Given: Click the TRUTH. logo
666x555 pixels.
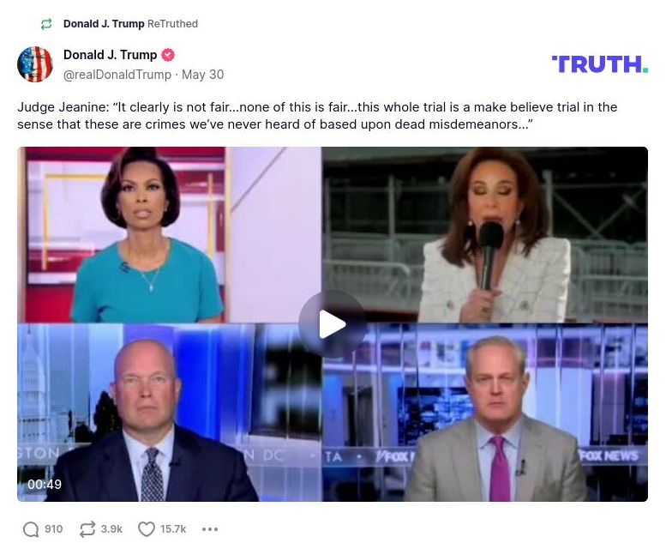Looking at the screenshot, I should coord(600,64).
